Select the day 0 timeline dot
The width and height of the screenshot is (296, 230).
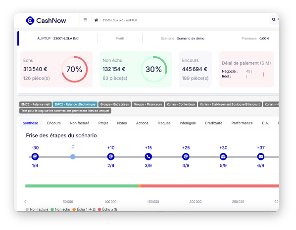(73, 156)
